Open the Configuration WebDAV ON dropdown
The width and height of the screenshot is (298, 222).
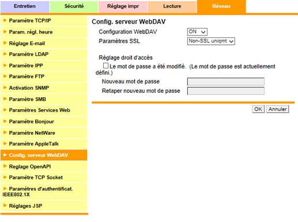pos(197,32)
